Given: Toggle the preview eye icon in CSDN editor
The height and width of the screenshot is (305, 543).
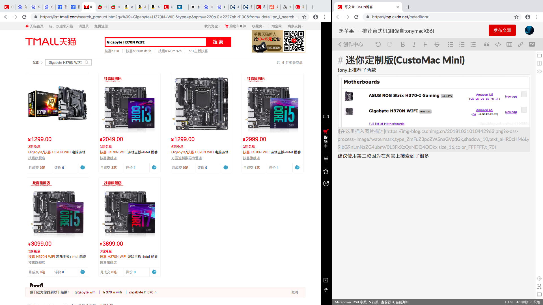Looking at the screenshot, I should coord(539,71).
